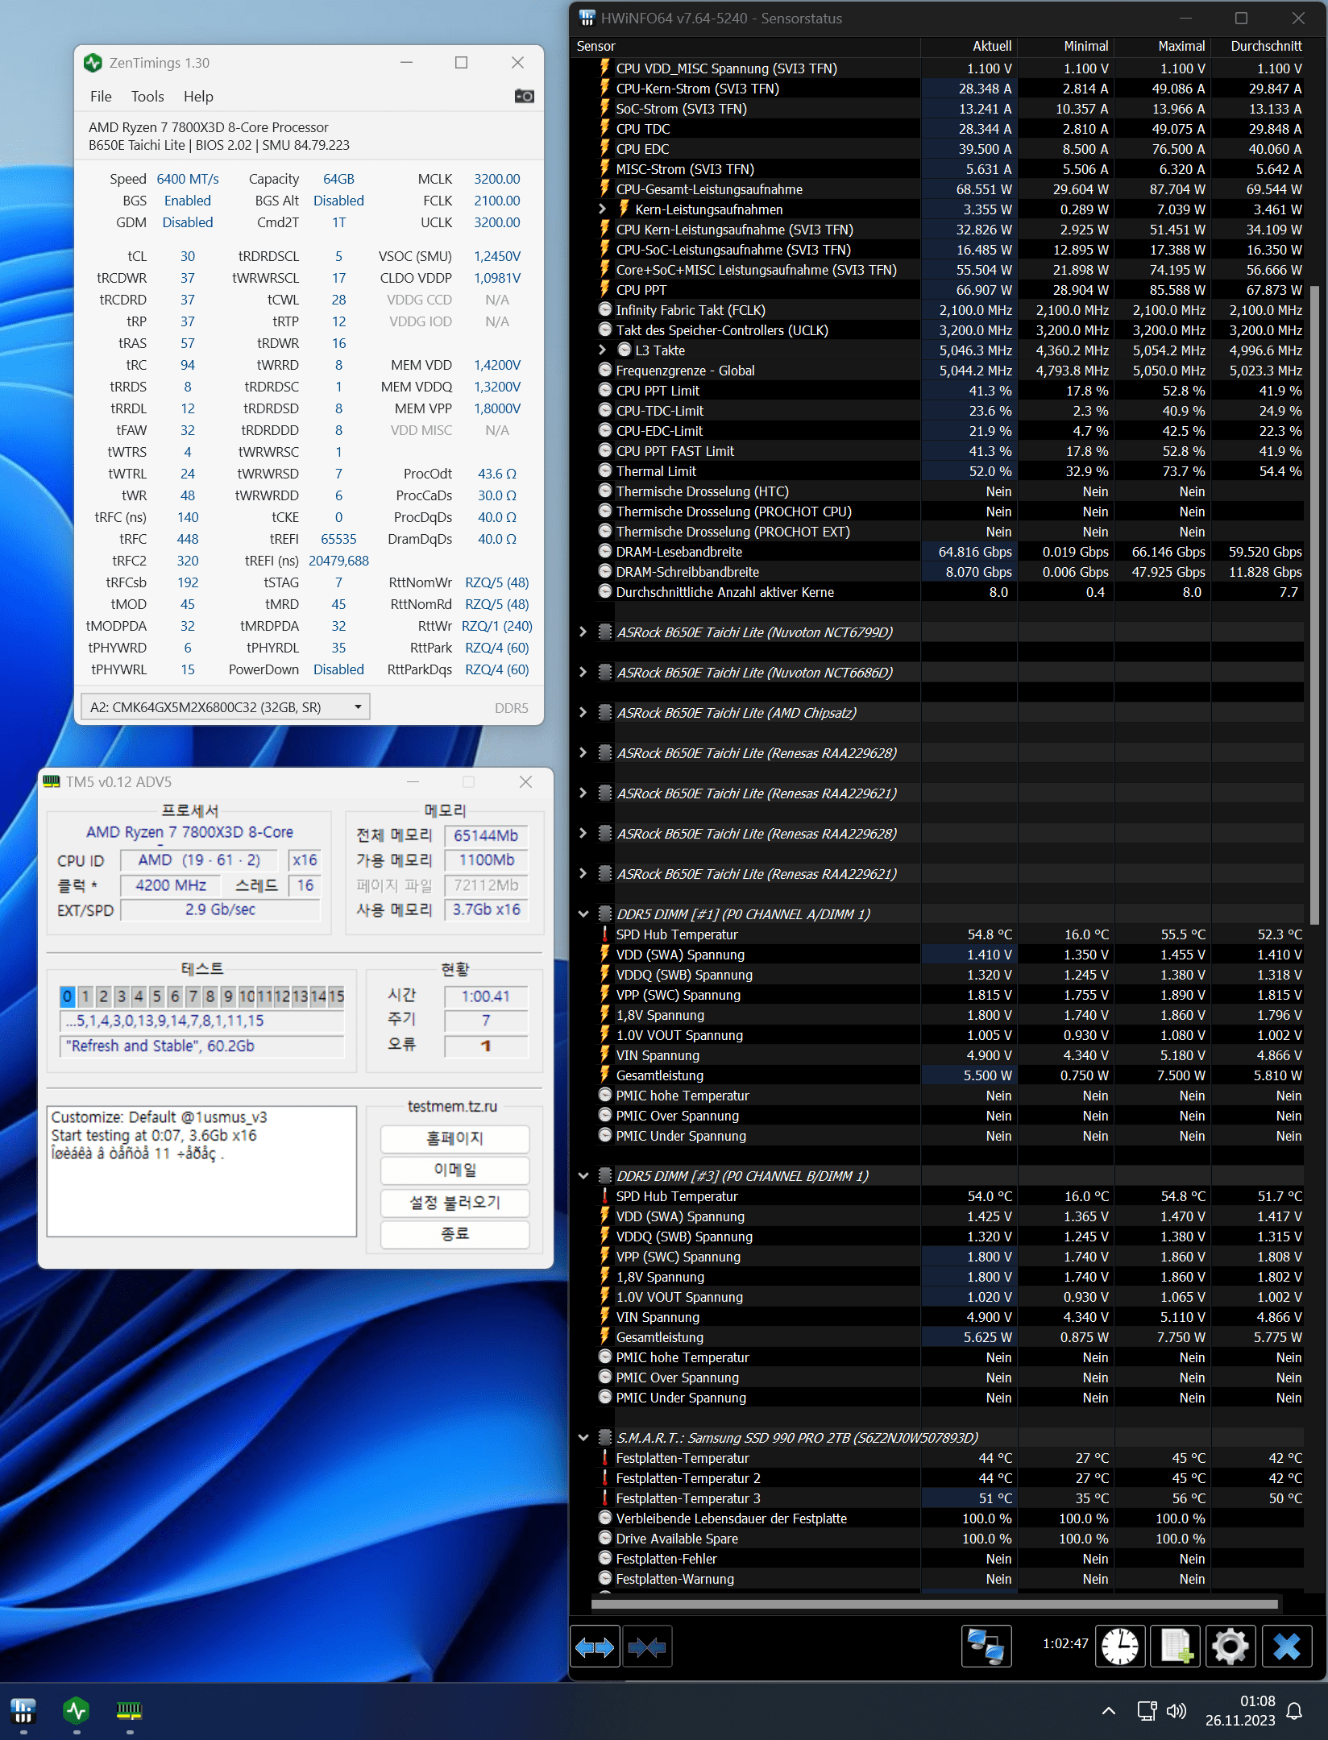Open the Tools menu in ZenTimings

pyautogui.click(x=147, y=97)
